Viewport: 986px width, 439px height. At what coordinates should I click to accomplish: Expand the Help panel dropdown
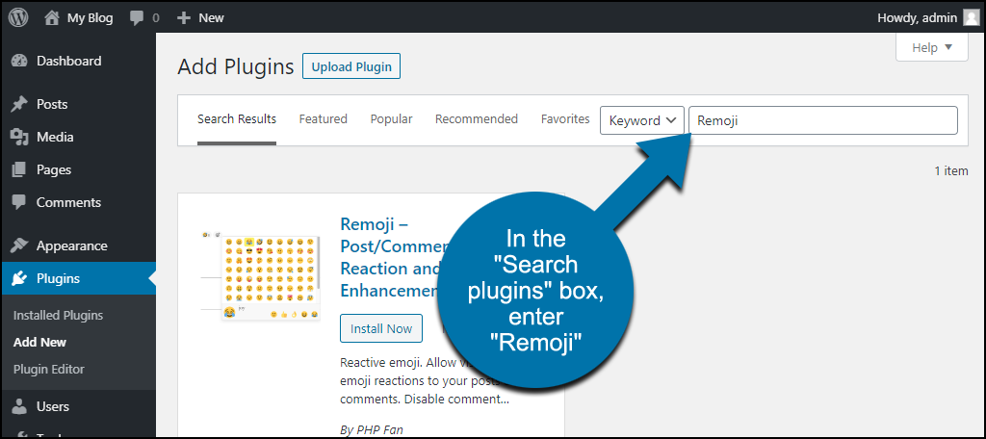931,48
